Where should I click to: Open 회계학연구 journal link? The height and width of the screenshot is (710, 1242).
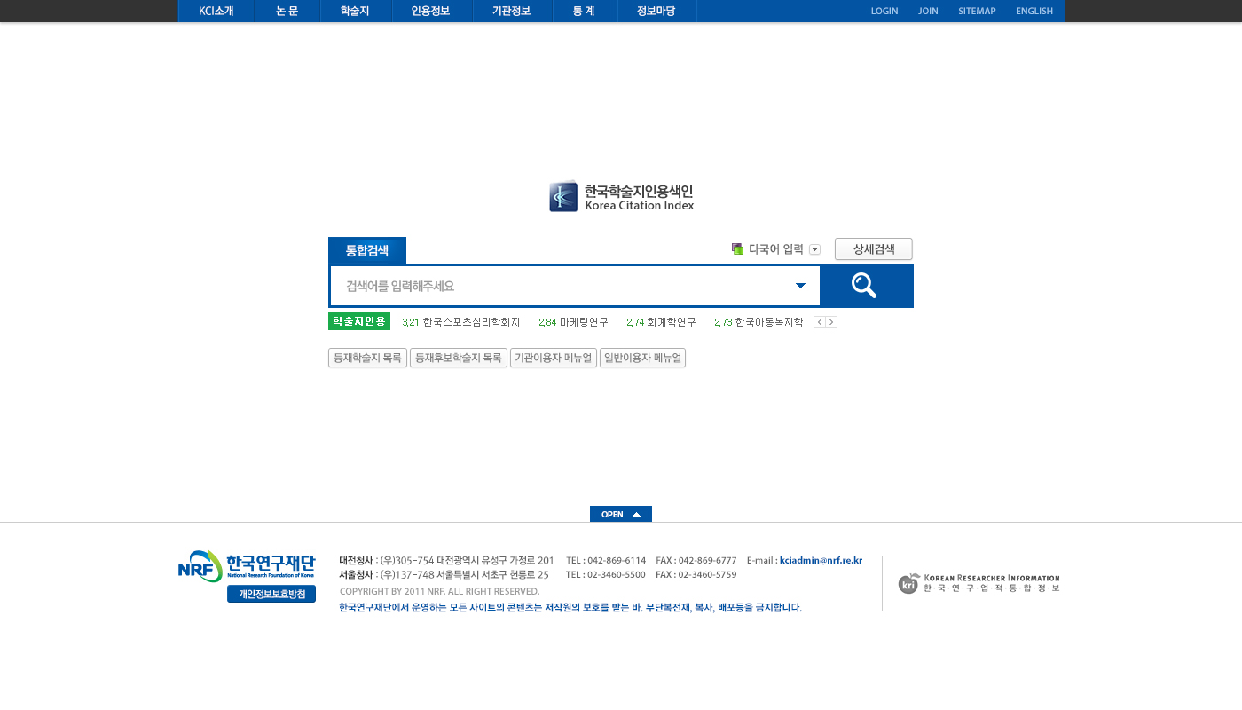pos(672,322)
